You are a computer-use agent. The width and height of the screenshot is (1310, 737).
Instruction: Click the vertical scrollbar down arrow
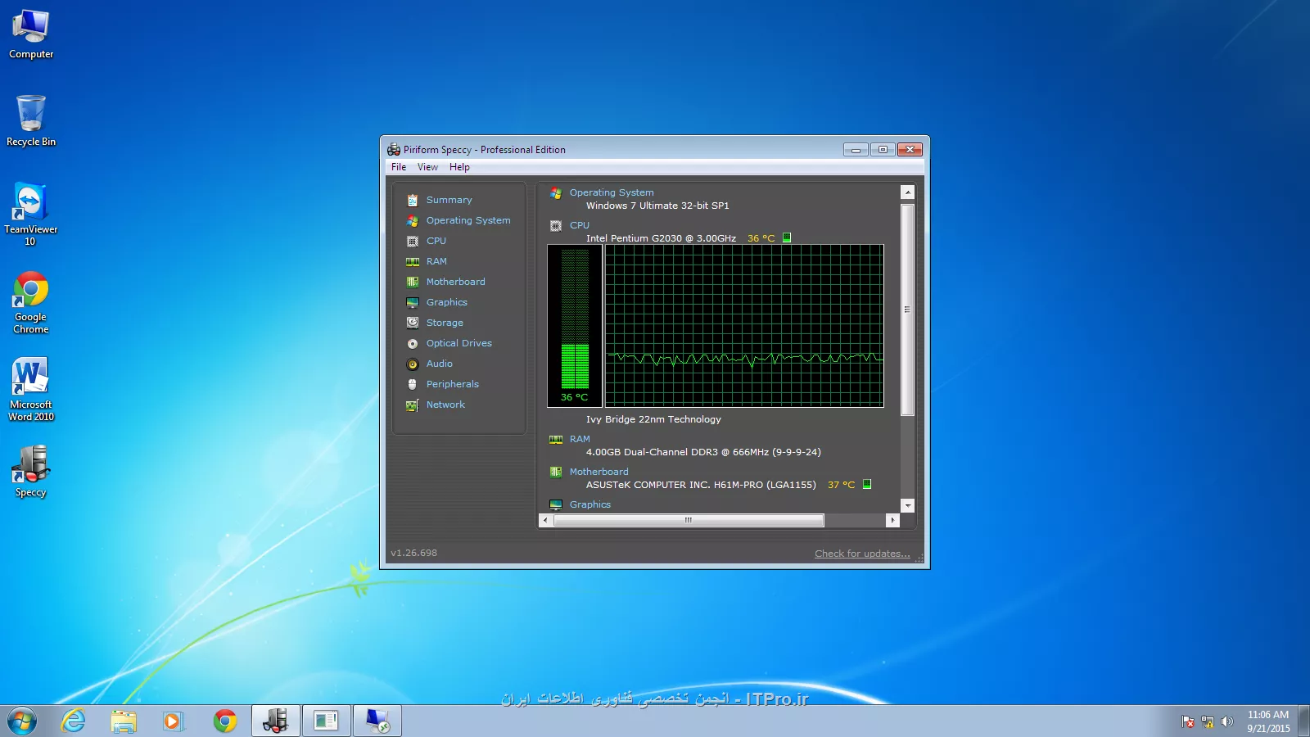point(907,505)
